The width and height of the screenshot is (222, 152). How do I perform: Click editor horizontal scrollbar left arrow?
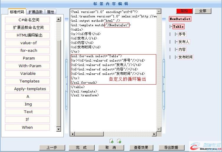click(x=72, y=134)
